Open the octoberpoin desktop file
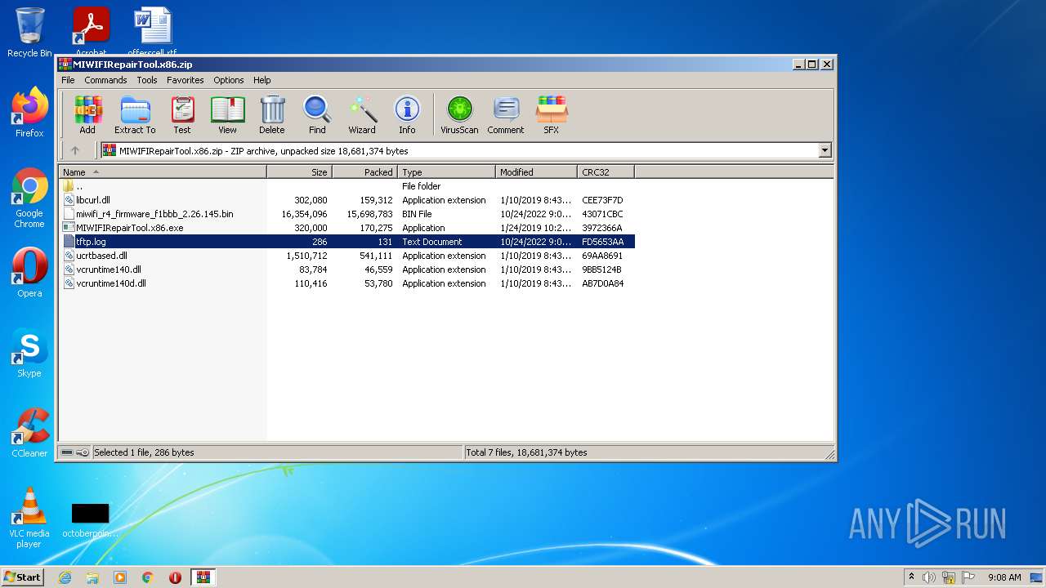 pyautogui.click(x=90, y=519)
